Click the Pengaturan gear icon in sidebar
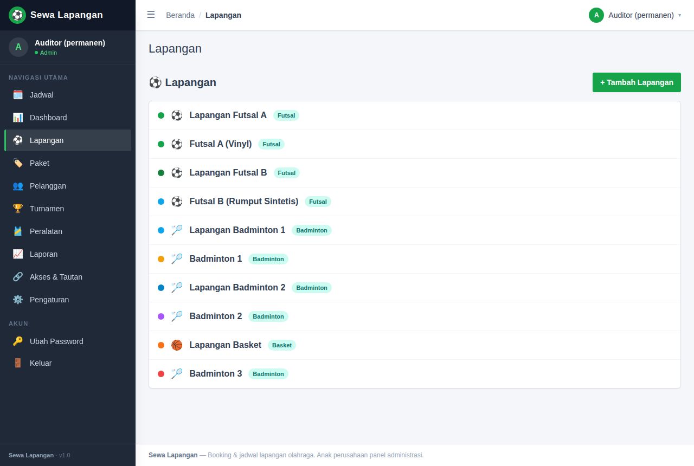The width and height of the screenshot is (694, 466). (18, 300)
